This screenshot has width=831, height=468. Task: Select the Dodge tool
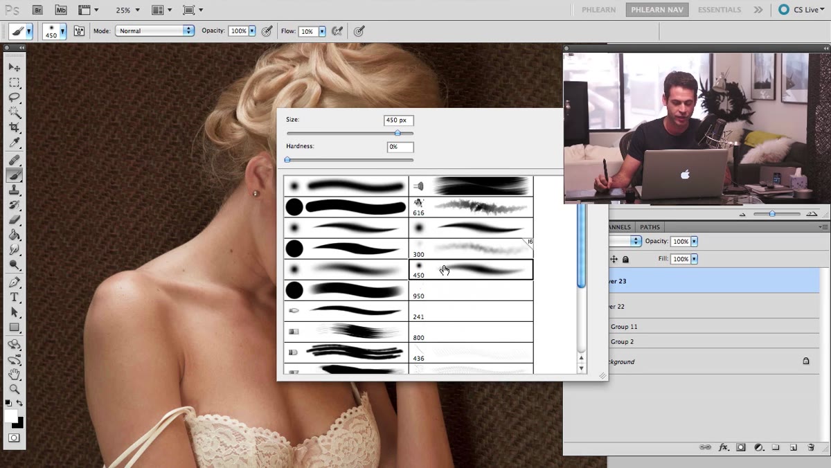14,265
